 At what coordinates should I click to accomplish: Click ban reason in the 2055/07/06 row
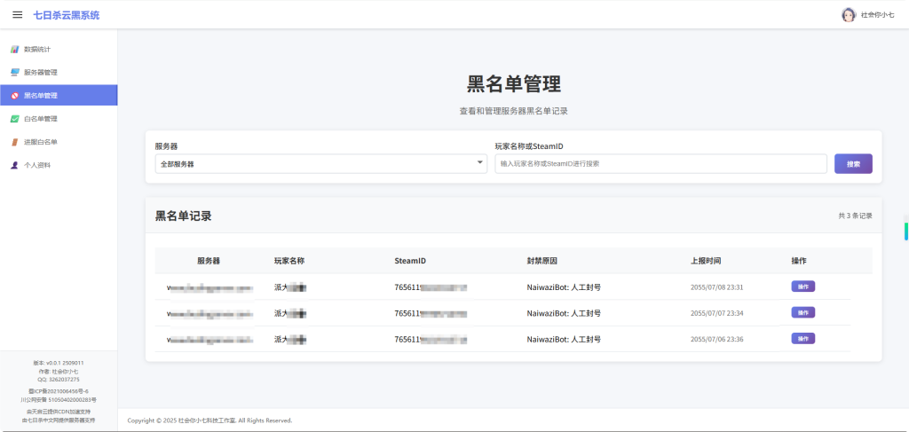[564, 340]
